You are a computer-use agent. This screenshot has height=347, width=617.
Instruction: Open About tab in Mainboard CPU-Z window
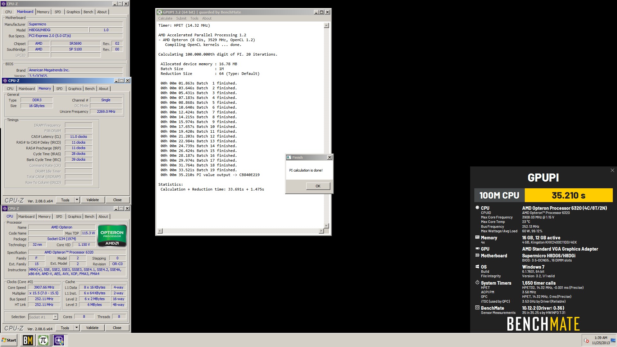pyautogui.click(x=102, y=12)
